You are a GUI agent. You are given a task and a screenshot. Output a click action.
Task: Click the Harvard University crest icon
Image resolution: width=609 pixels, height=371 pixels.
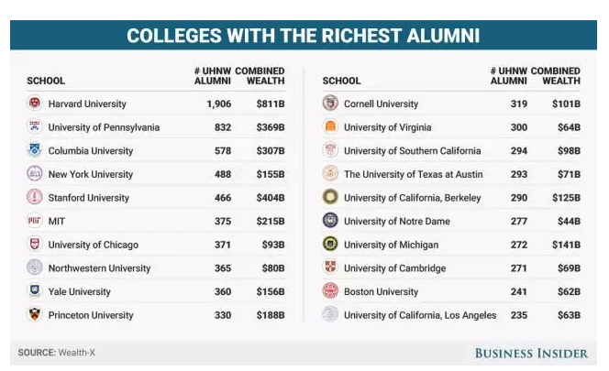(x=35, y=104)
